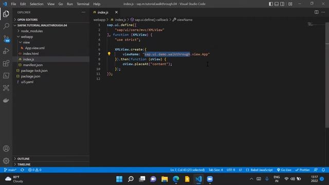The width and height of the screenshot is (329, 185).
Task: Select index.js in the file tree
Action: pos(51,59)
